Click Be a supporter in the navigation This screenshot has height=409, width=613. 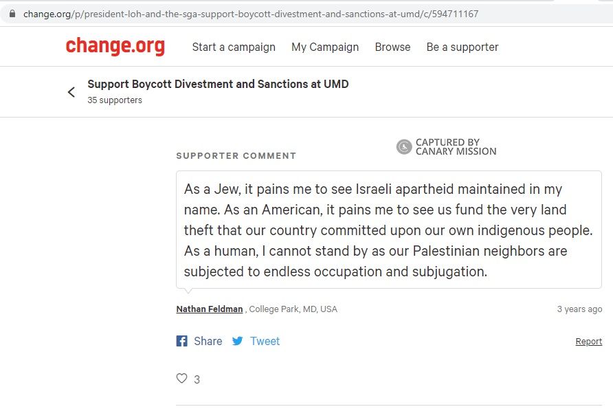(x=462, y=47)
